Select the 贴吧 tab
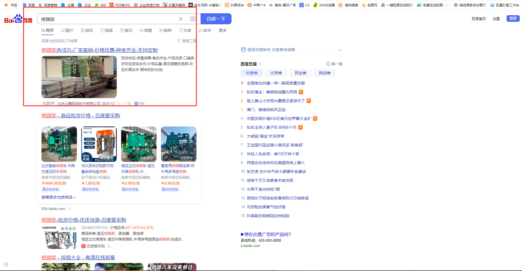Image resolution: width=522 pixels, height=271 pixels. pos(165,30)
